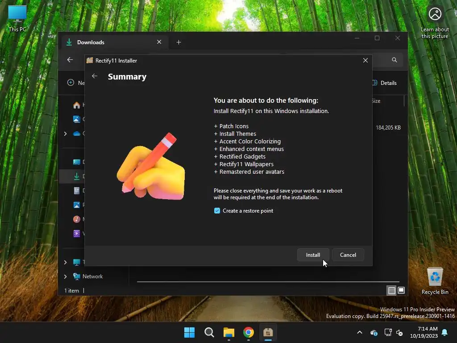
Task: Click the New plus icon in File Explorer
Action: pyautogui.click(x=71, y=83)
